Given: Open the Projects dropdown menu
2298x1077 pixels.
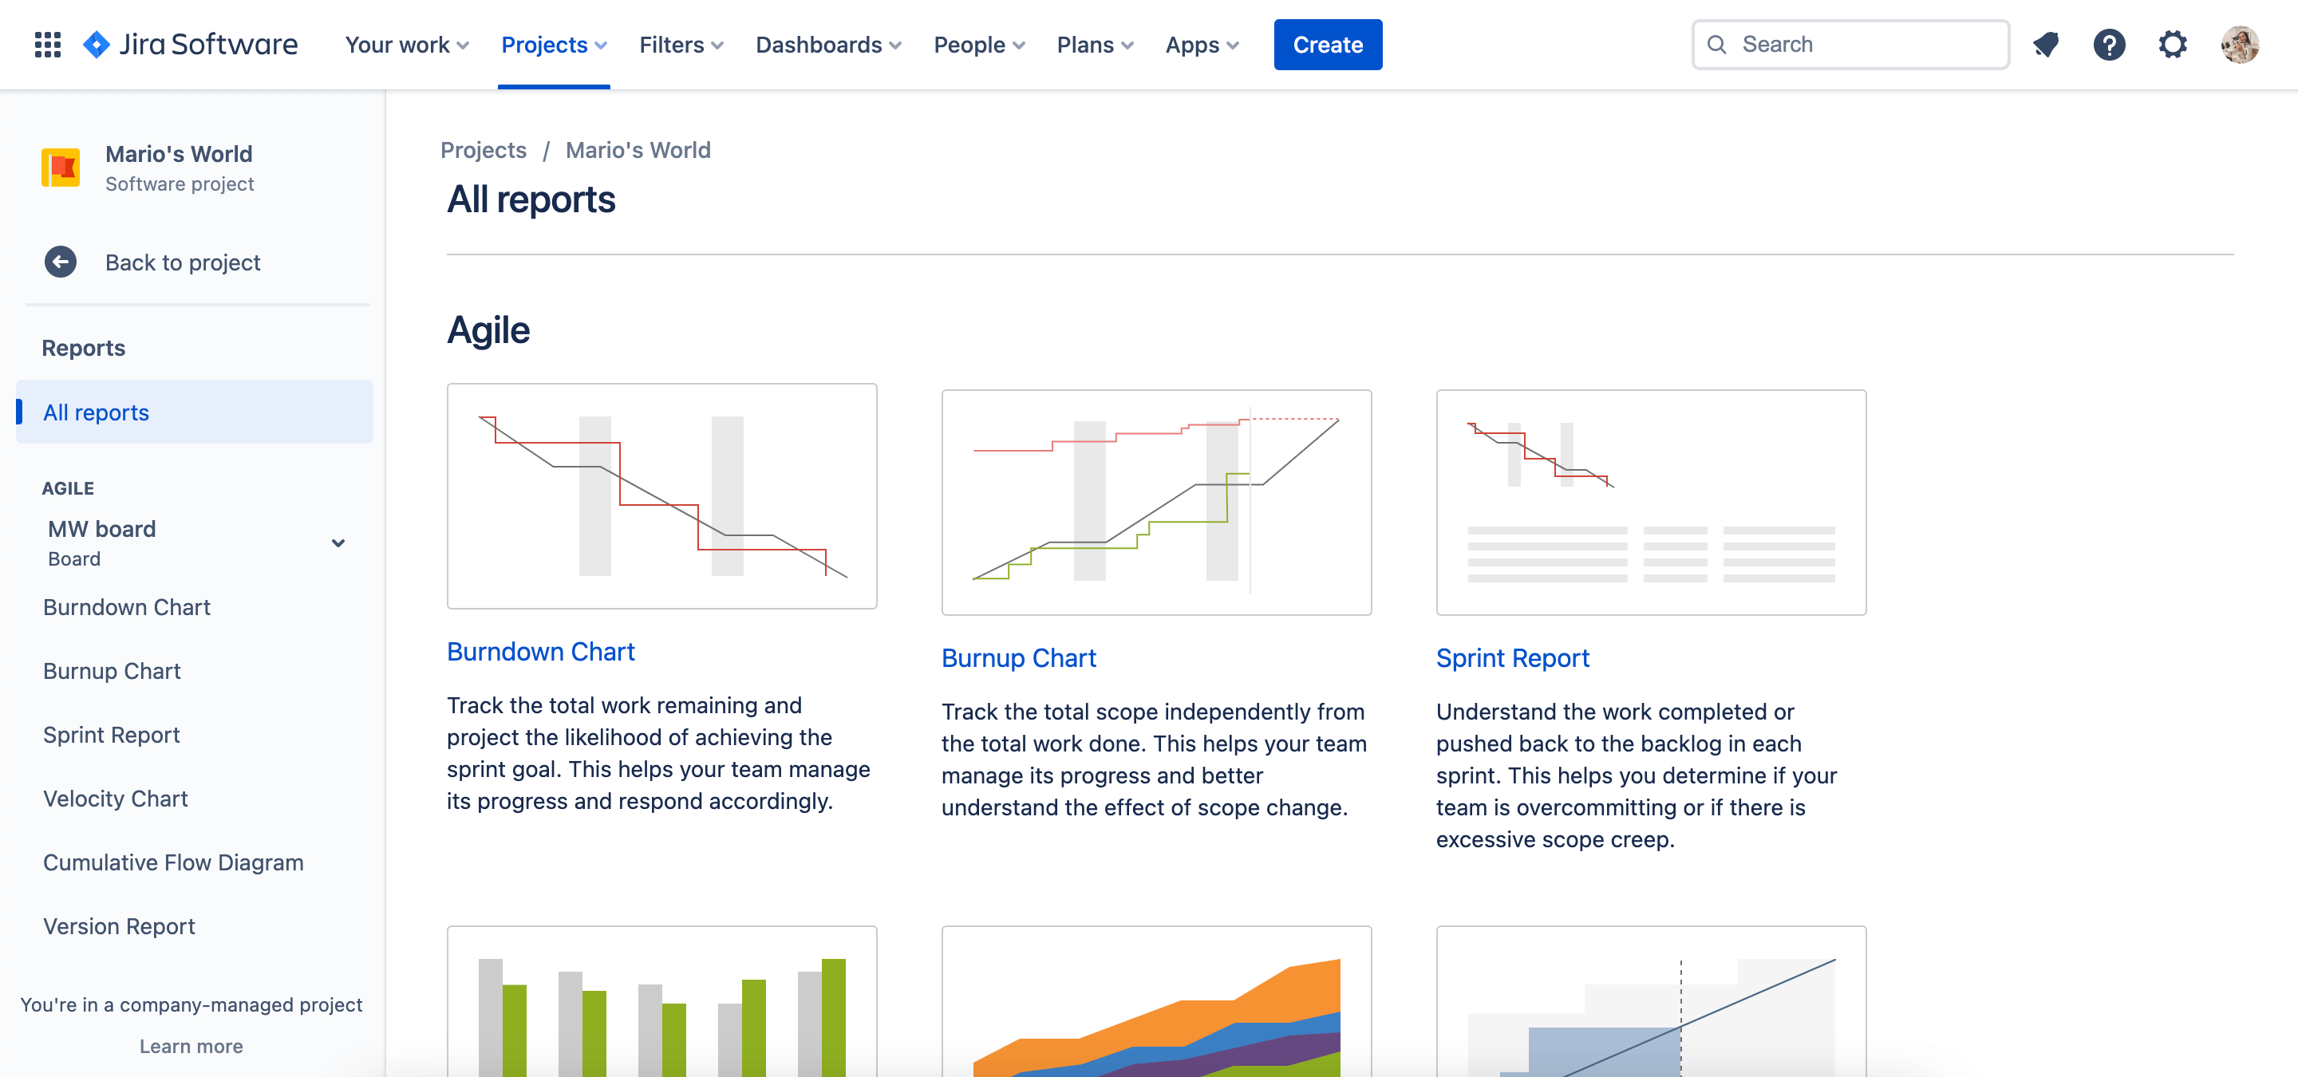Looking at the screenshot, I should tap(554, 44).
